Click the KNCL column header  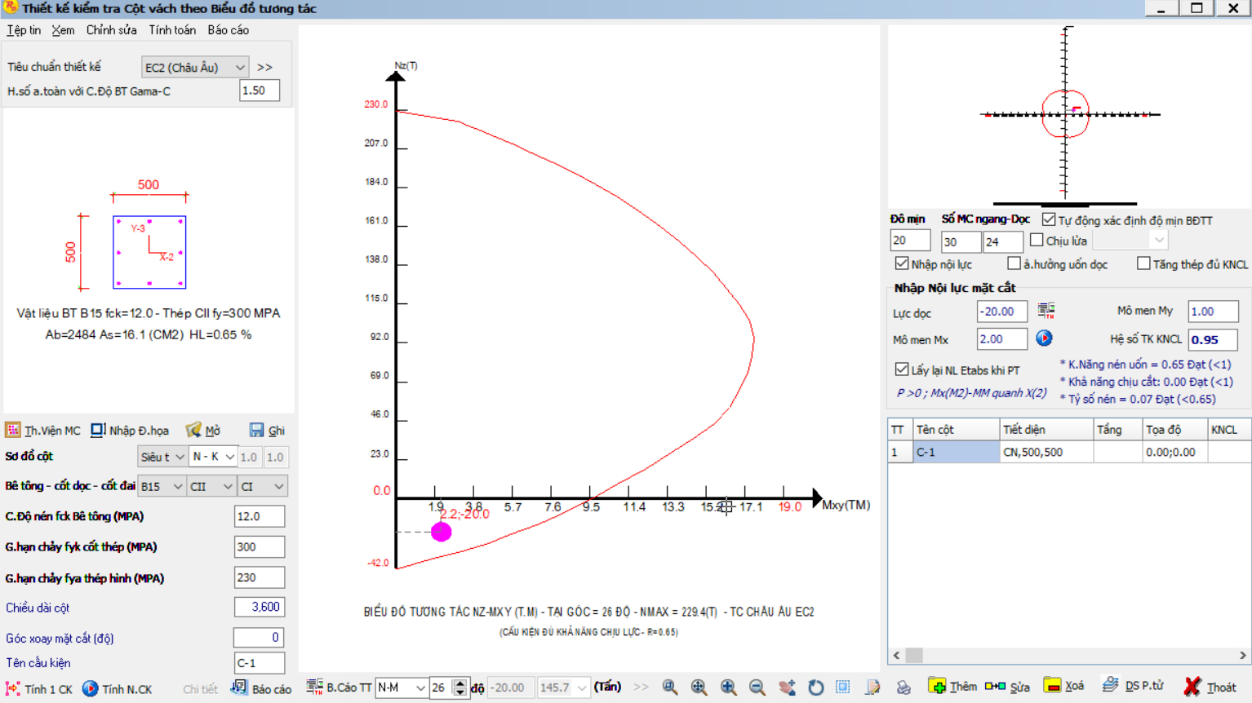1229,430
